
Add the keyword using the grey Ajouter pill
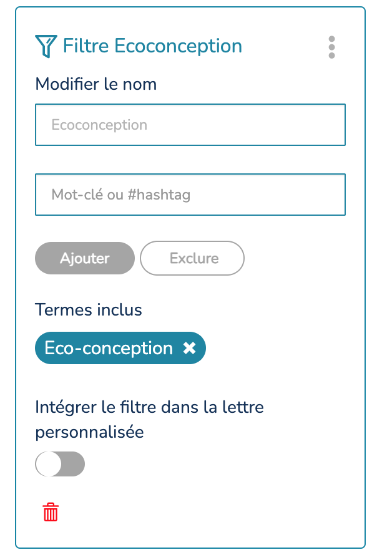tap(85, 258)
